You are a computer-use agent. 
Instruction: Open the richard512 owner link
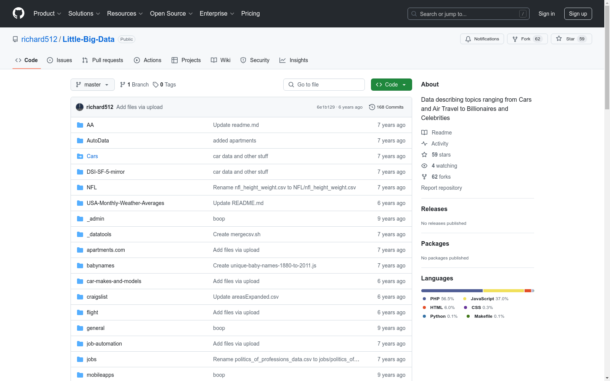(39, 39)
